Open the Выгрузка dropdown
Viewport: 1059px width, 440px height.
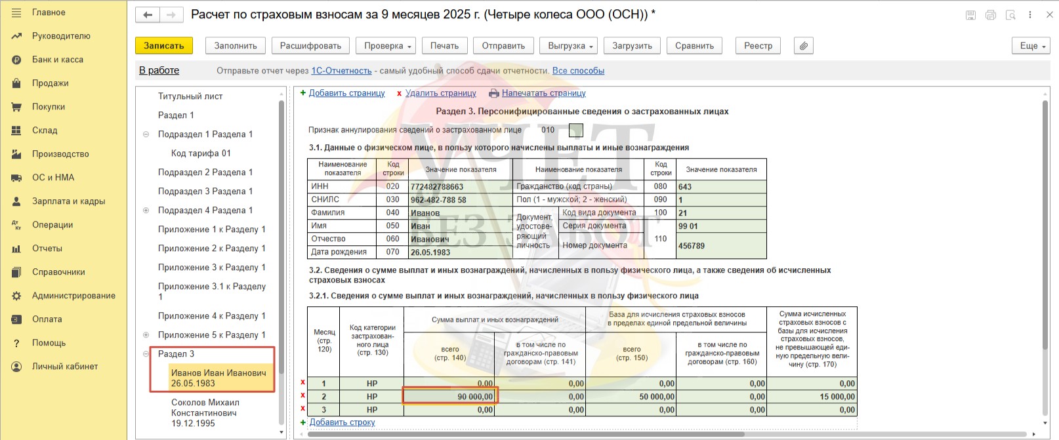click(570, 45)
